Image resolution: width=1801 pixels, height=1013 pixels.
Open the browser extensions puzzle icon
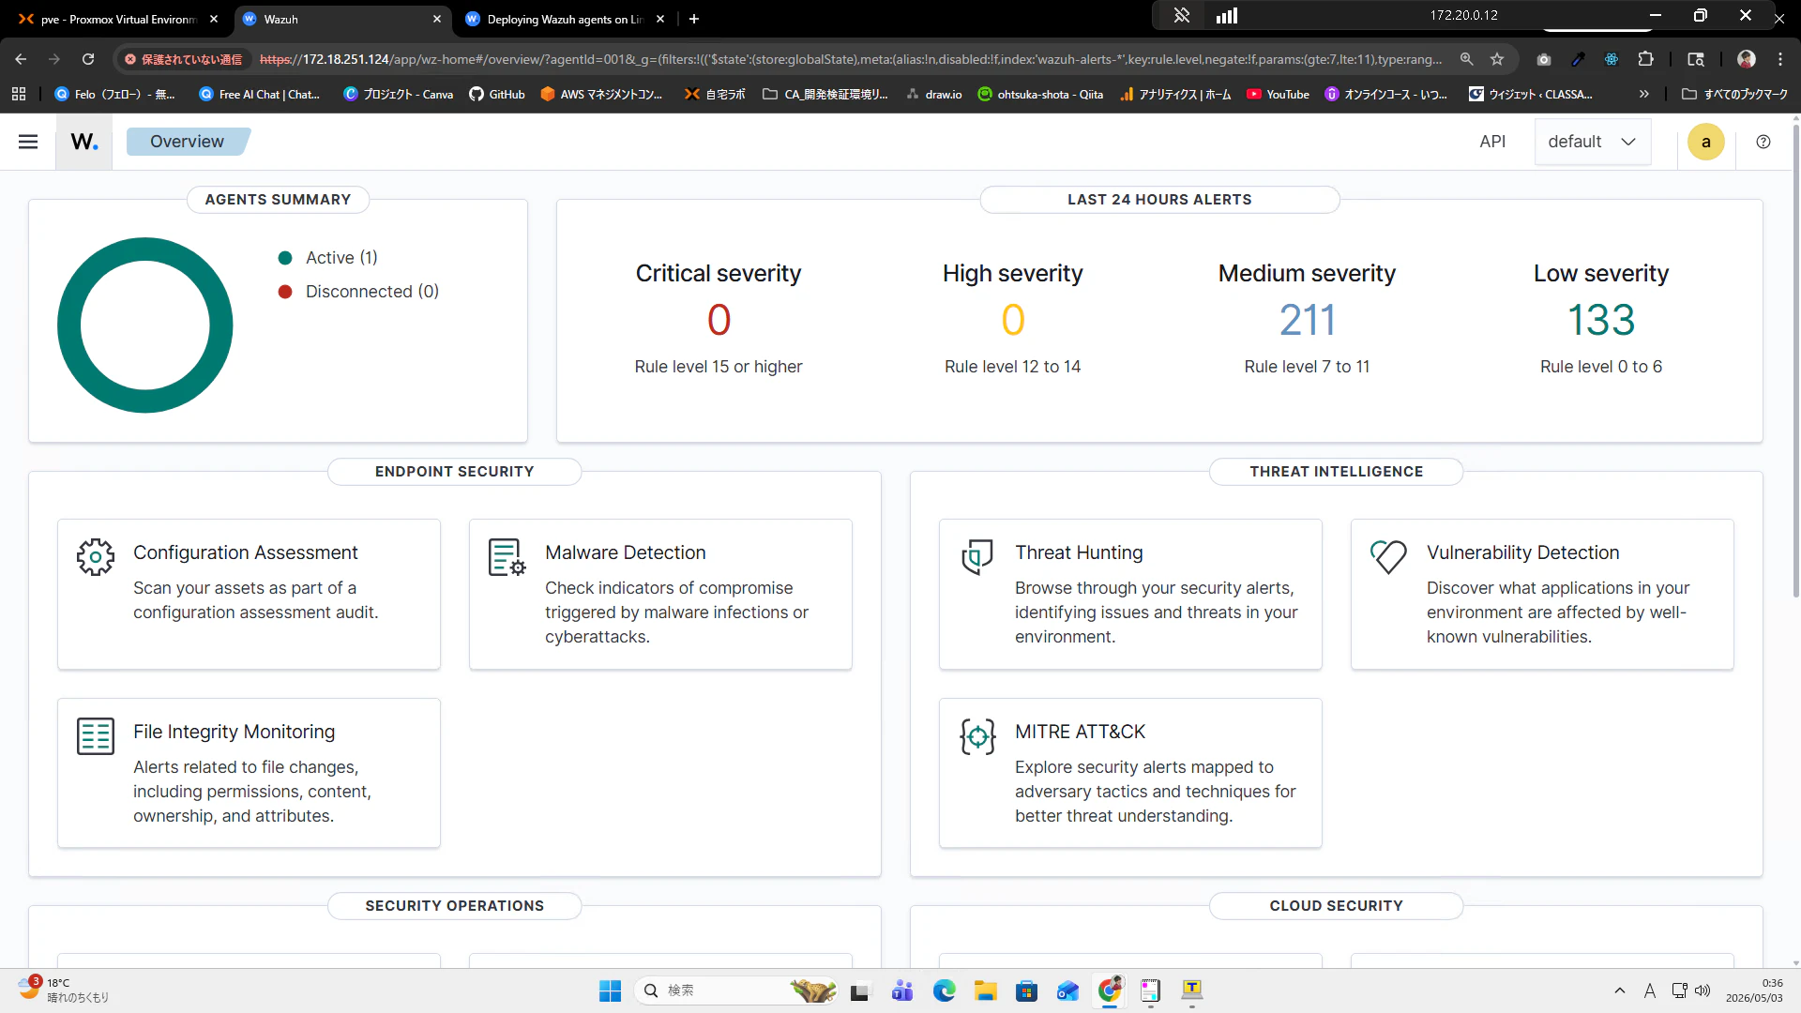coord(1645,59)
